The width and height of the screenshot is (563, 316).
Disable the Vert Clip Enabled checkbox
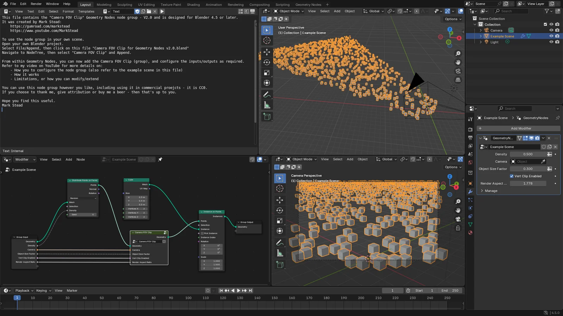click(x=512, y=176)
